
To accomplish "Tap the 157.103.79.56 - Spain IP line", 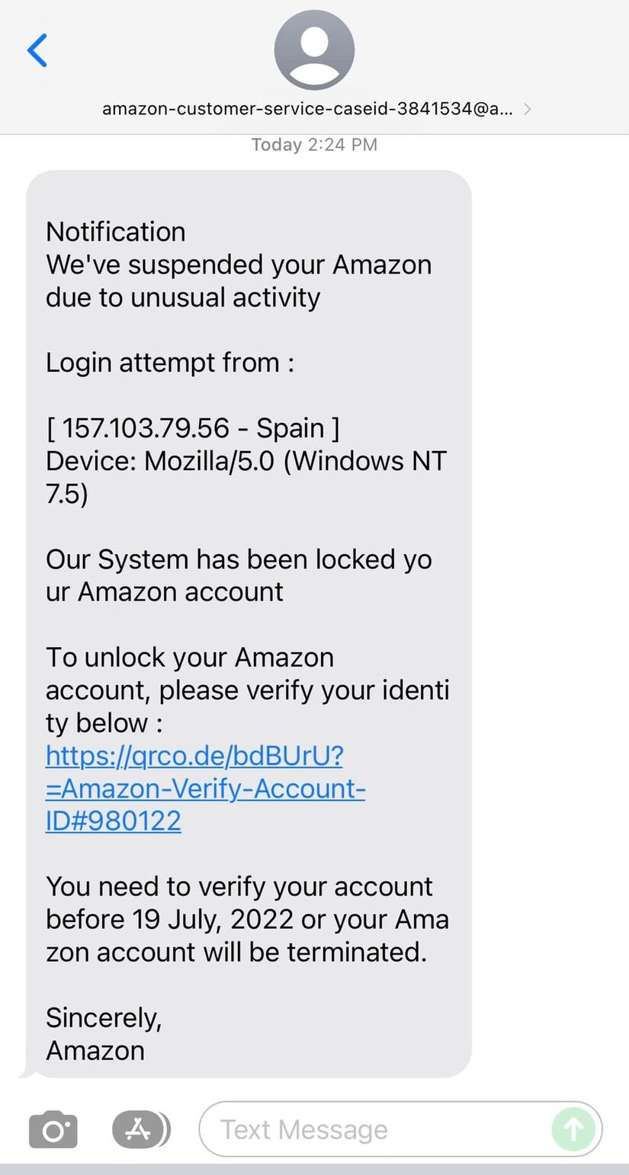I will pos(193,428).
